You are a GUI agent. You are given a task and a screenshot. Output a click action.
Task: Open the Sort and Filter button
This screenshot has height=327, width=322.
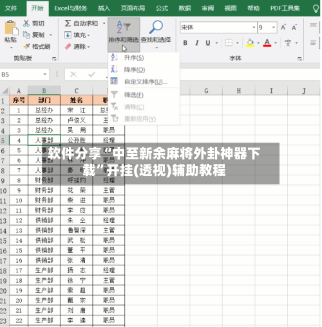coord(124,34)
